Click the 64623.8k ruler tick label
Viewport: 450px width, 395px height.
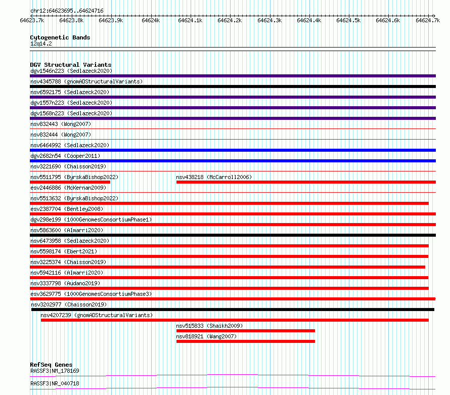[71, 20]
